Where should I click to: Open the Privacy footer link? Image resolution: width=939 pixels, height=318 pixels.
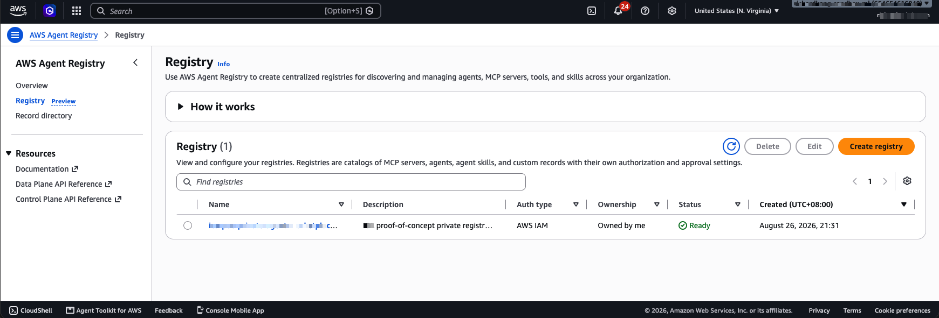pyautogui.click(x=819, y=310)
